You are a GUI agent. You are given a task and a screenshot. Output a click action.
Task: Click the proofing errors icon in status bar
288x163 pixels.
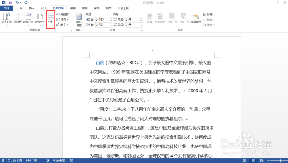pyautogui.click(x=48, y=161)
